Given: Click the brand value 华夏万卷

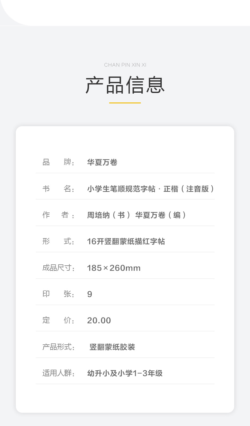Looking at the screenshot, I should click(x=102, y=163).
